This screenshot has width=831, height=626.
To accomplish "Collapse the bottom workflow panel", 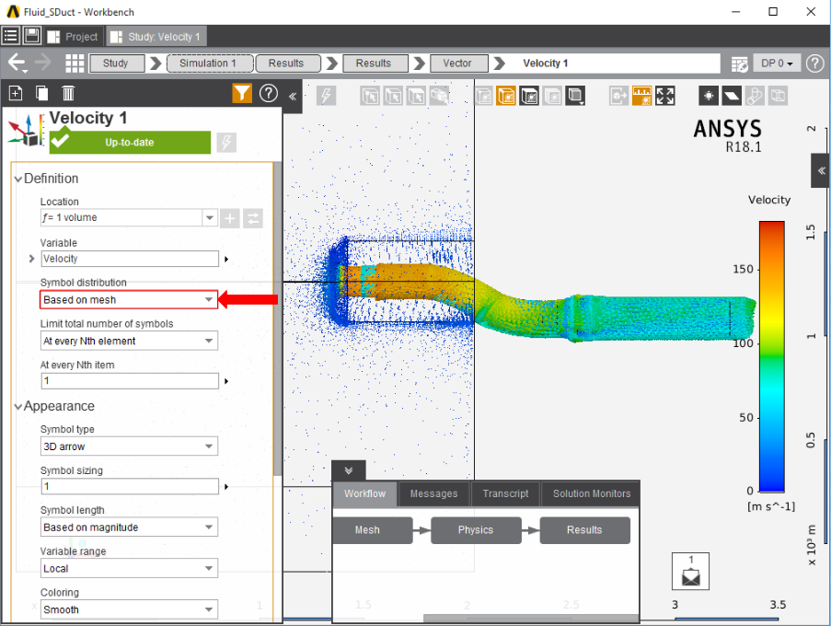I will (348, 470).
